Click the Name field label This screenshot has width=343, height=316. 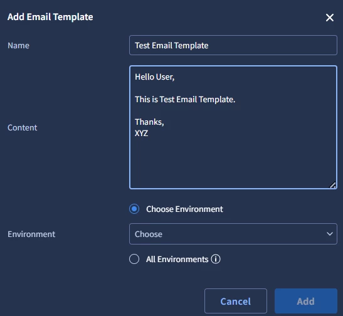coord(18,46)
